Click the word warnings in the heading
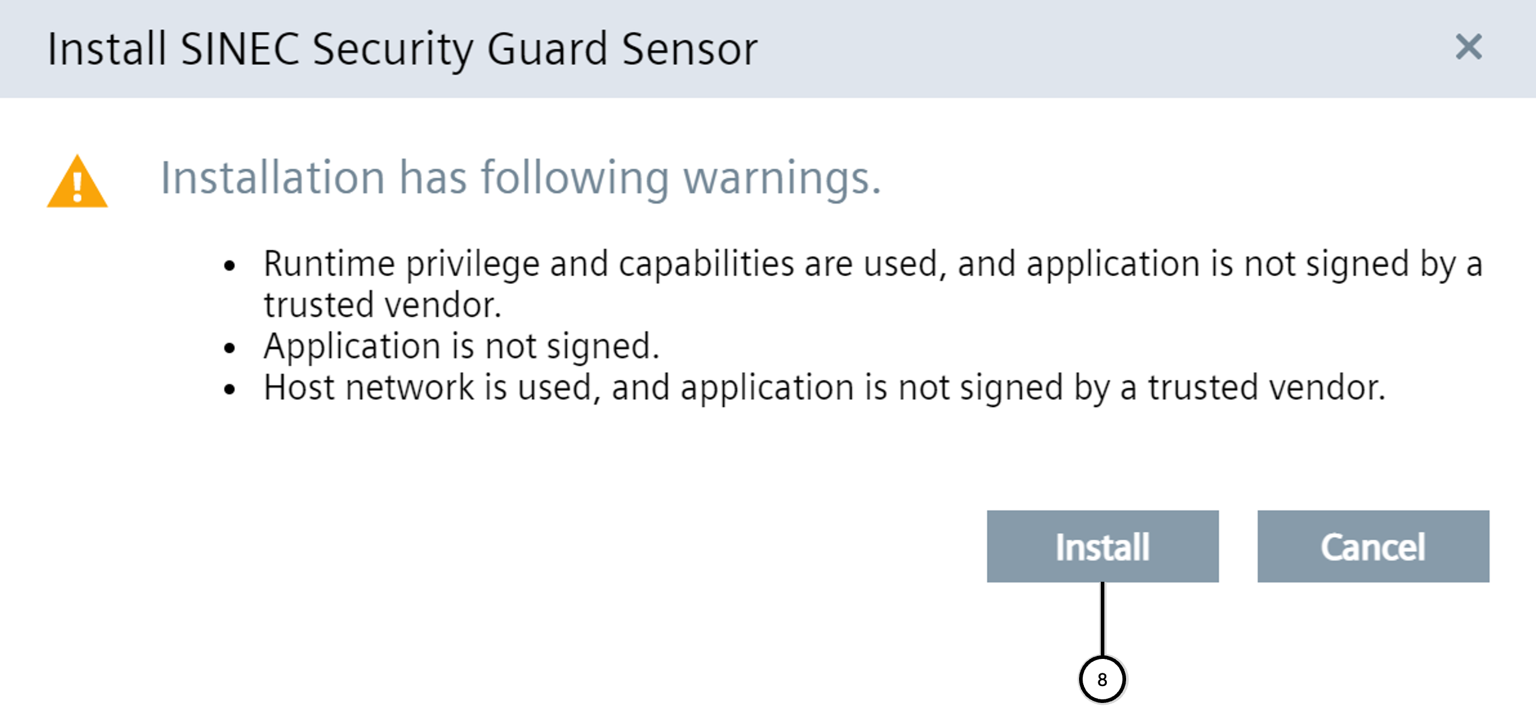Screen dimensions: 1536x715 coord(781,178)
